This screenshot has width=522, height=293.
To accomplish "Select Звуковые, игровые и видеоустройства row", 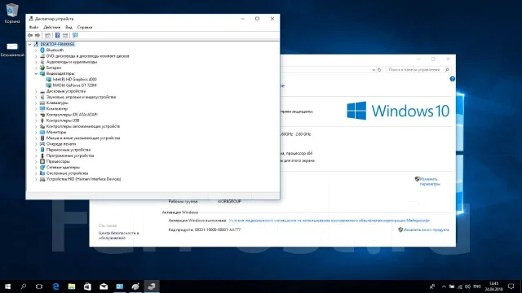I will pos(81,97).
